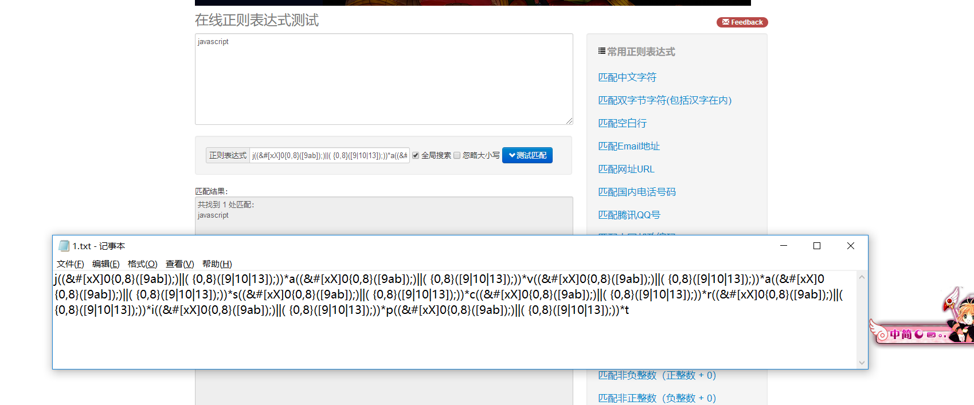Open the 格式(O) menu in Notepad
Viewport: 974px width, 405px height.
pos(142,264)
